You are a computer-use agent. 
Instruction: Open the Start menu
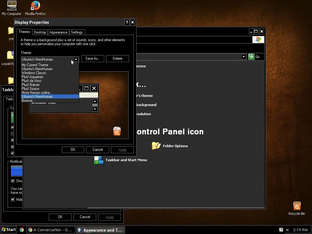[x=9, y=230]
